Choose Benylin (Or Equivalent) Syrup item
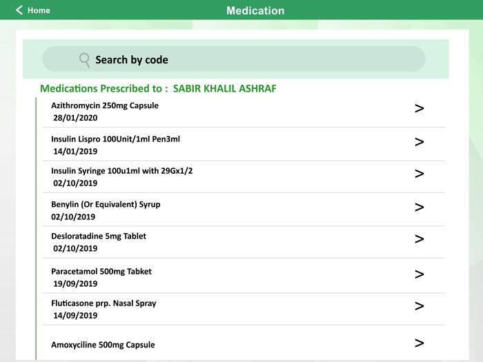 tap(244, 210)
